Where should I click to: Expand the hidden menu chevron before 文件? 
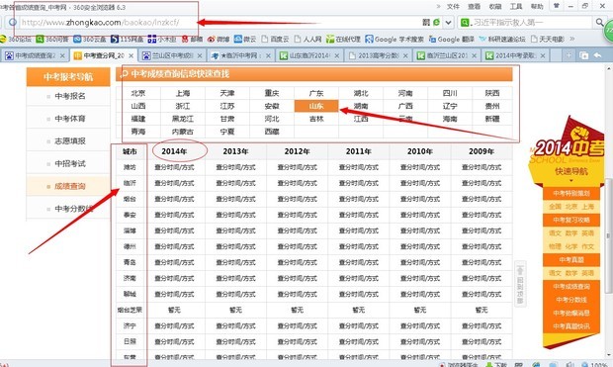(x=438, y=6)
